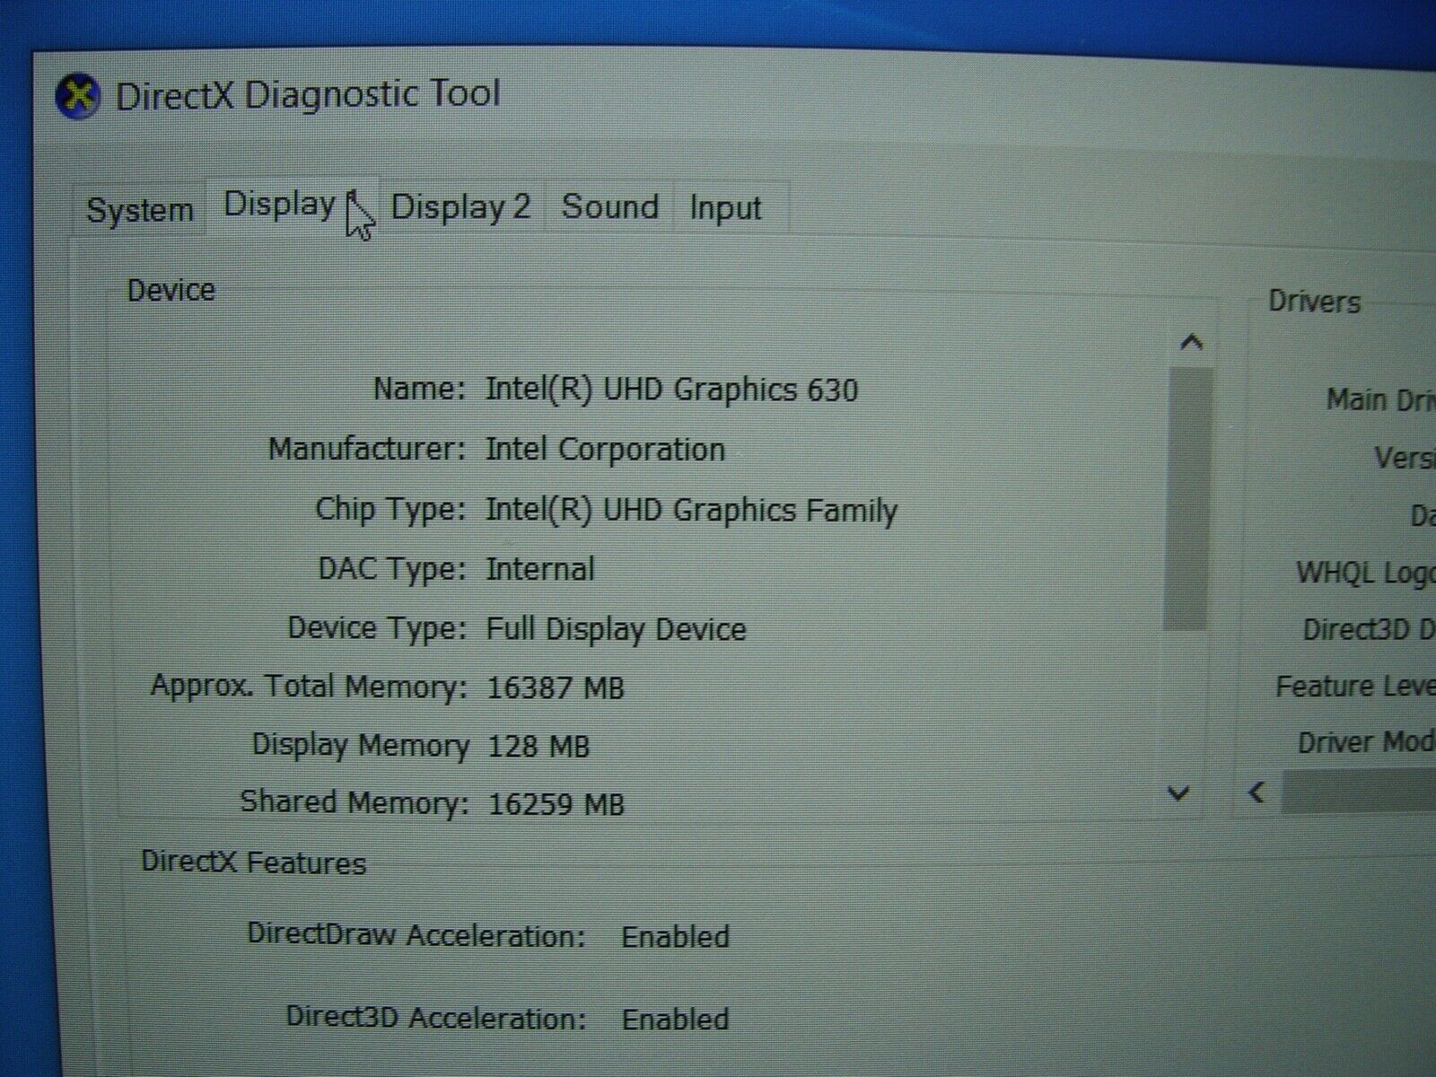
Task: Click the Device list scroll-up arrow
Action: (1191, 342)
